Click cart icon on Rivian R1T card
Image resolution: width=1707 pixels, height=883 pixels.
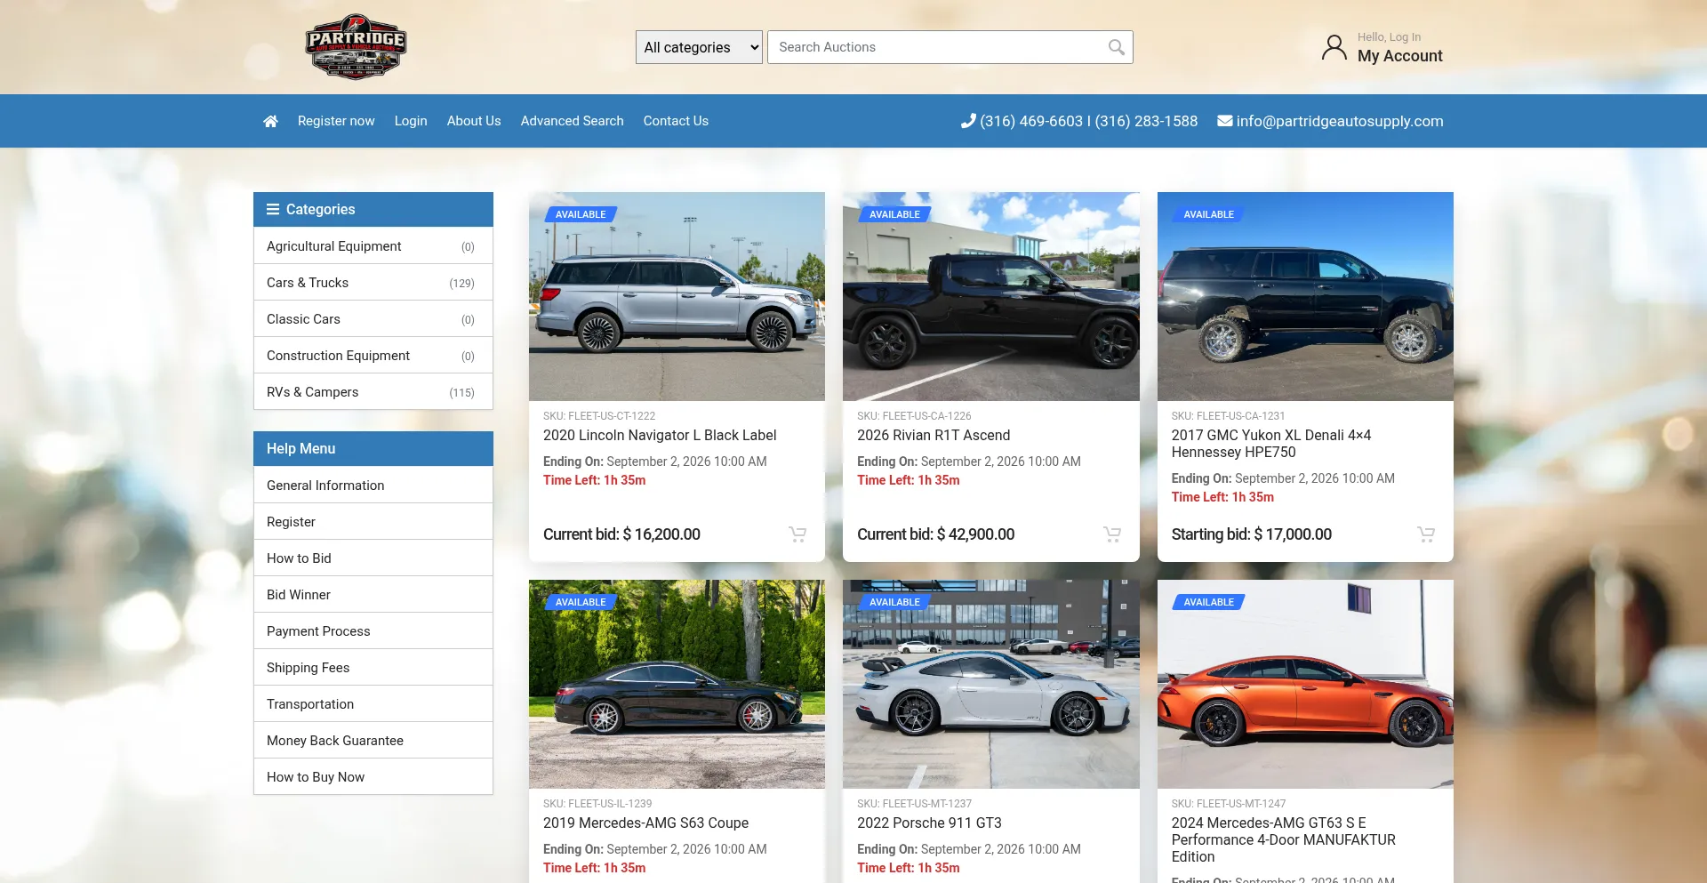pos(1112,534)
